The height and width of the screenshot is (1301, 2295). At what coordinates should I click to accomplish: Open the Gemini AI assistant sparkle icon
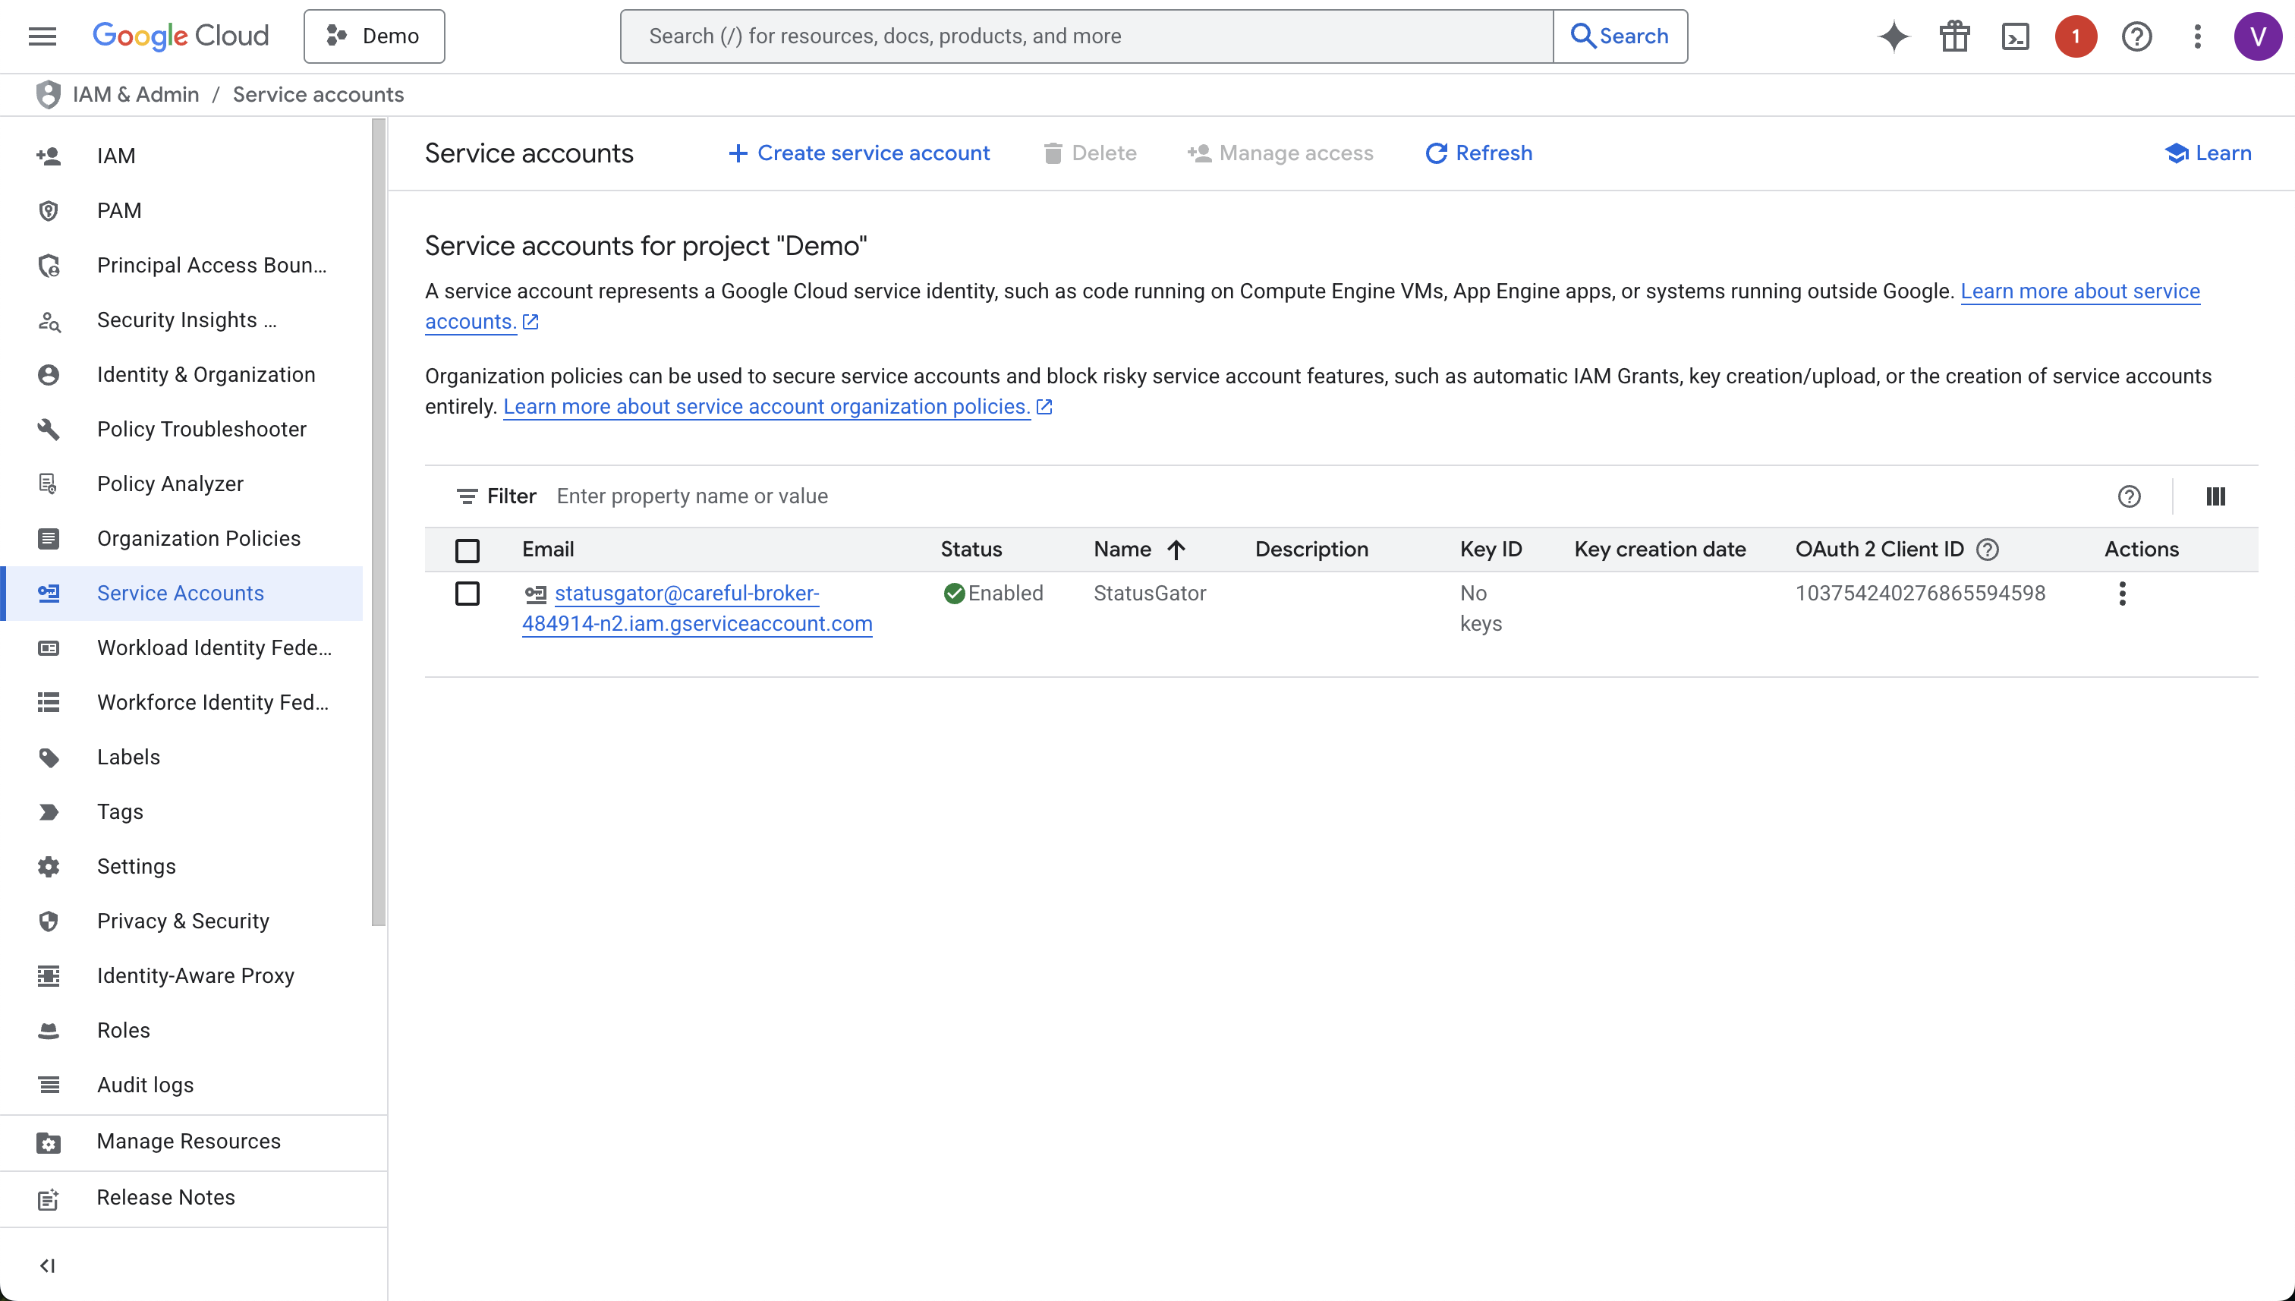pyautogui.click(x=1893, y=36)
